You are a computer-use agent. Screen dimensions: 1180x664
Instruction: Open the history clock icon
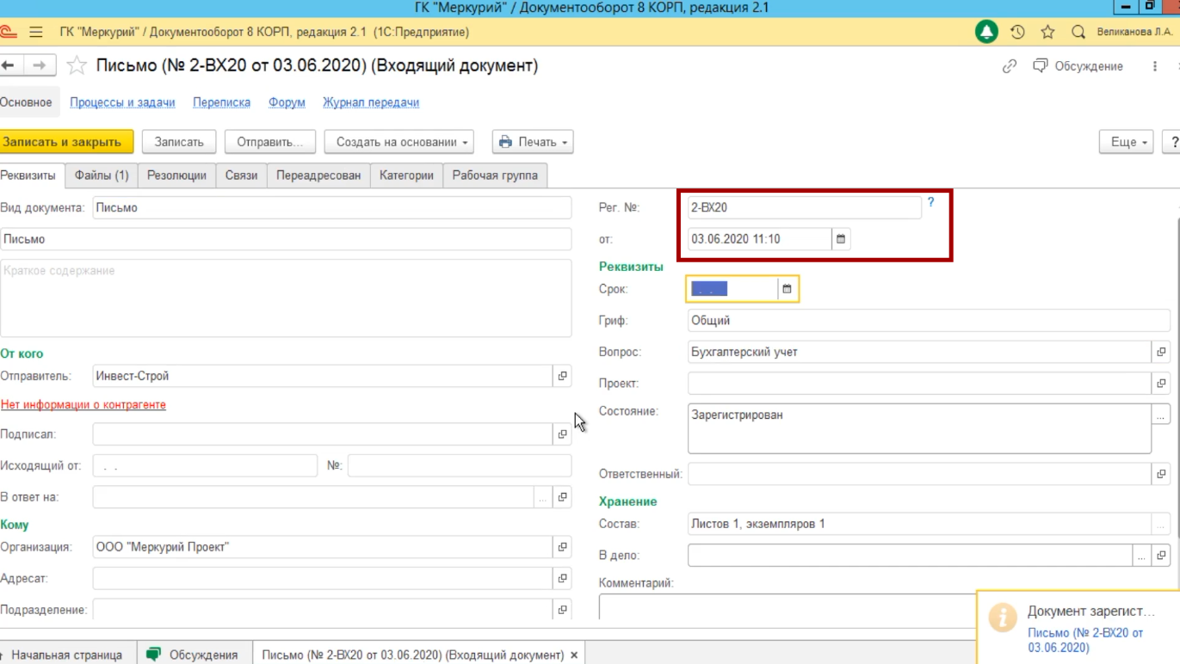click(1017, 32)
